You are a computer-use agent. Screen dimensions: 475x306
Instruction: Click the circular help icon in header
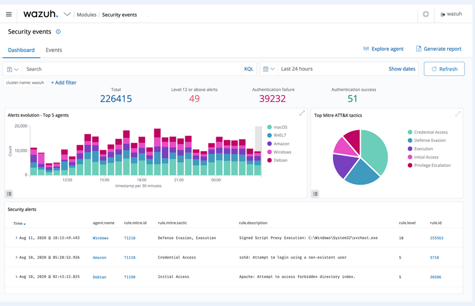coord(425,14)
